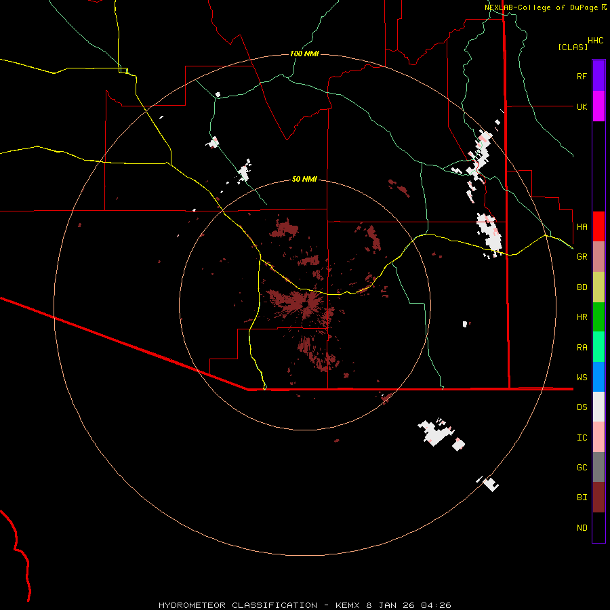Click the DS legend label
The width and height of the screenshot is (610, 610).
tap(582, 407)
